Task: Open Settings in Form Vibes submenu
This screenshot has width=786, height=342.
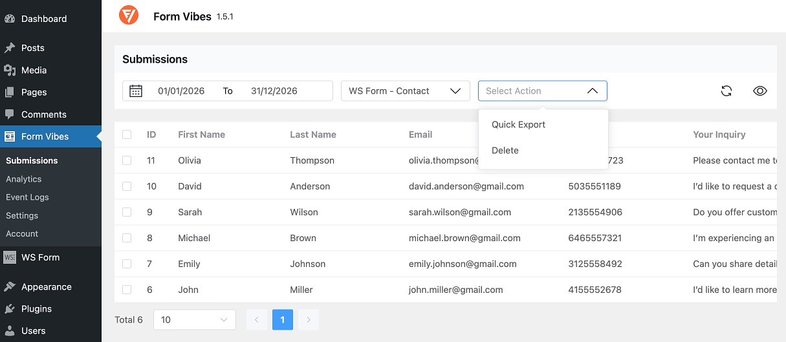Action: point(22,215)
